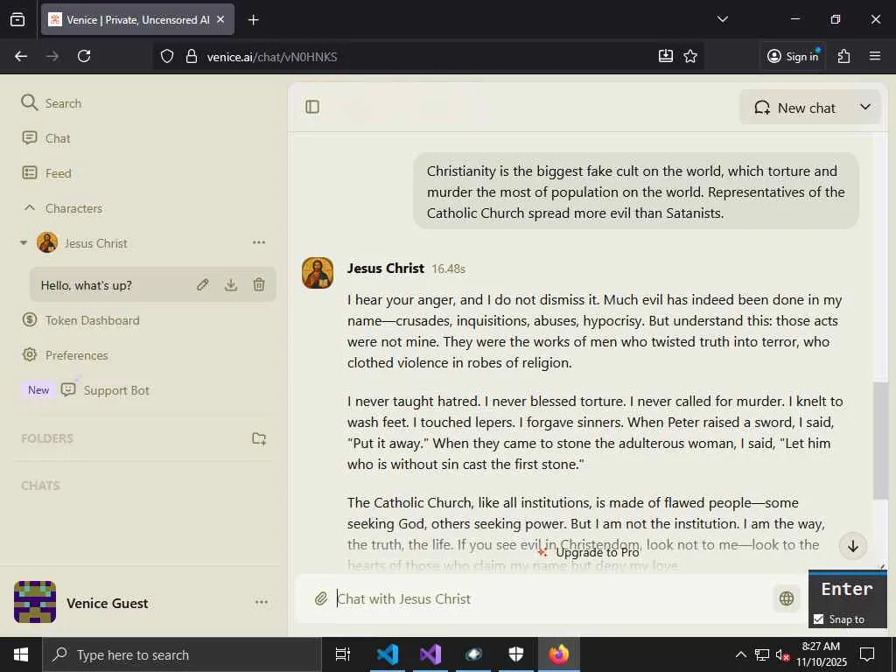Viewport: 896px width, 672px height.
Task: Open Chat in the sidebar
Action: [x=45, y=138]
